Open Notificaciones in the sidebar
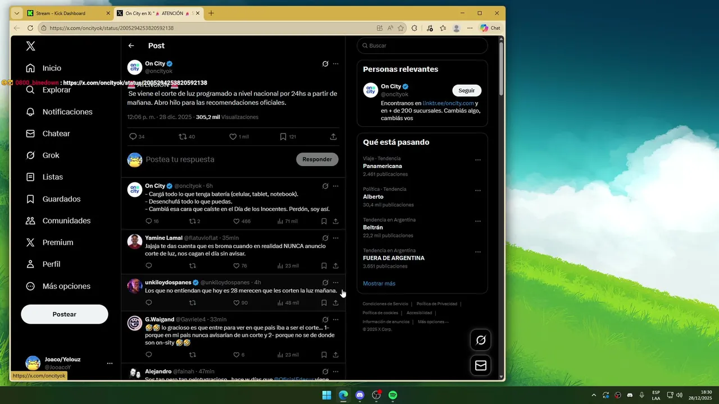This screenshot has height=404, width=719. click(x=59, y=112)
